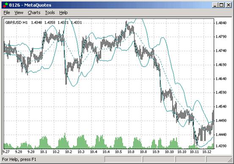234x164 pixels.
Task: Click the 1.4740 price scale label
Action: tap(221, 51)
